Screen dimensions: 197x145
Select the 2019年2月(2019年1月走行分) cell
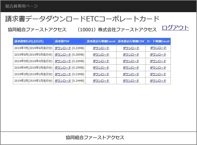click(33, 81)
